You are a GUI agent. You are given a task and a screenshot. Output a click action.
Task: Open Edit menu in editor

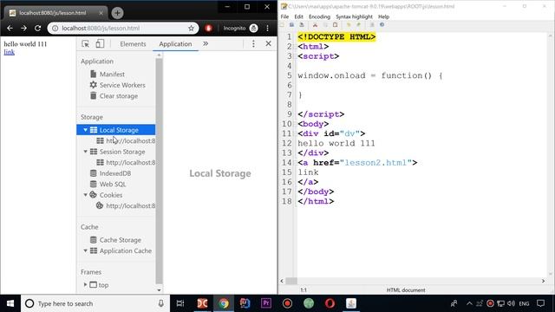(298, 16)
